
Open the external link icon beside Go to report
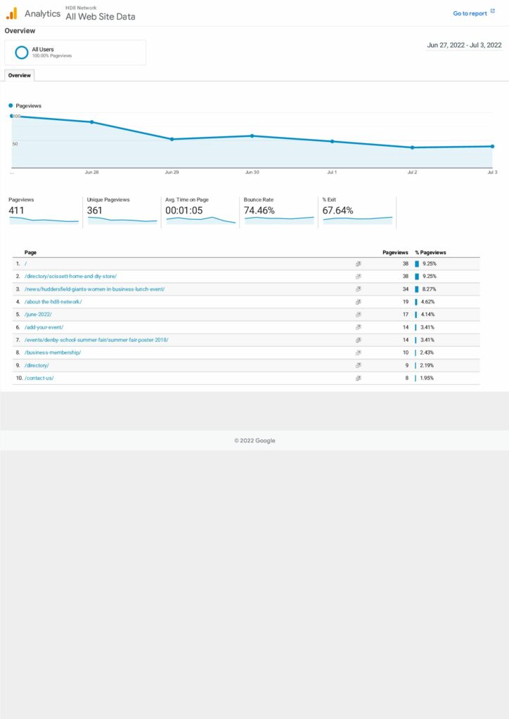coord(492,12)
